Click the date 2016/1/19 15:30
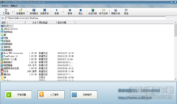Viewport: 177px width, 104px height. coord(65,56)
